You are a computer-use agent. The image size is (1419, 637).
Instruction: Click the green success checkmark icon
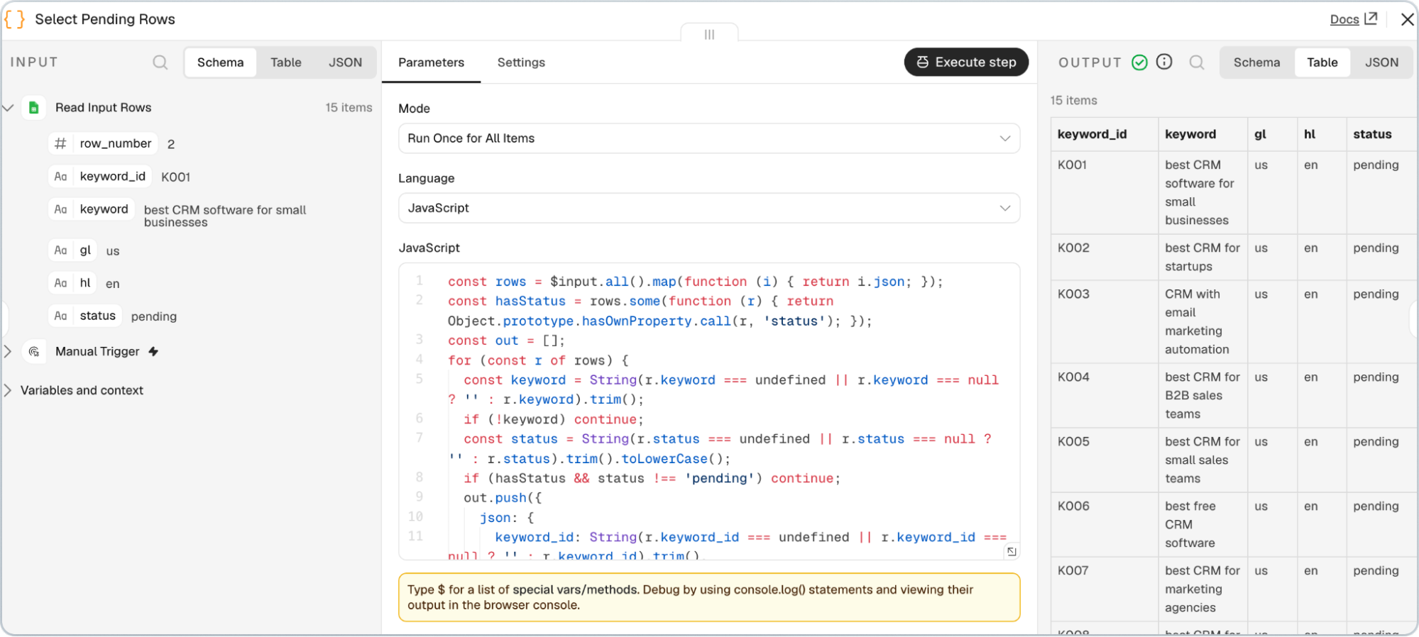(x=1139, y=62)
